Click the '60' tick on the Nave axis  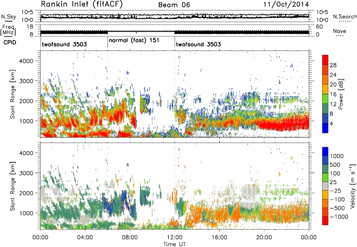319,27
